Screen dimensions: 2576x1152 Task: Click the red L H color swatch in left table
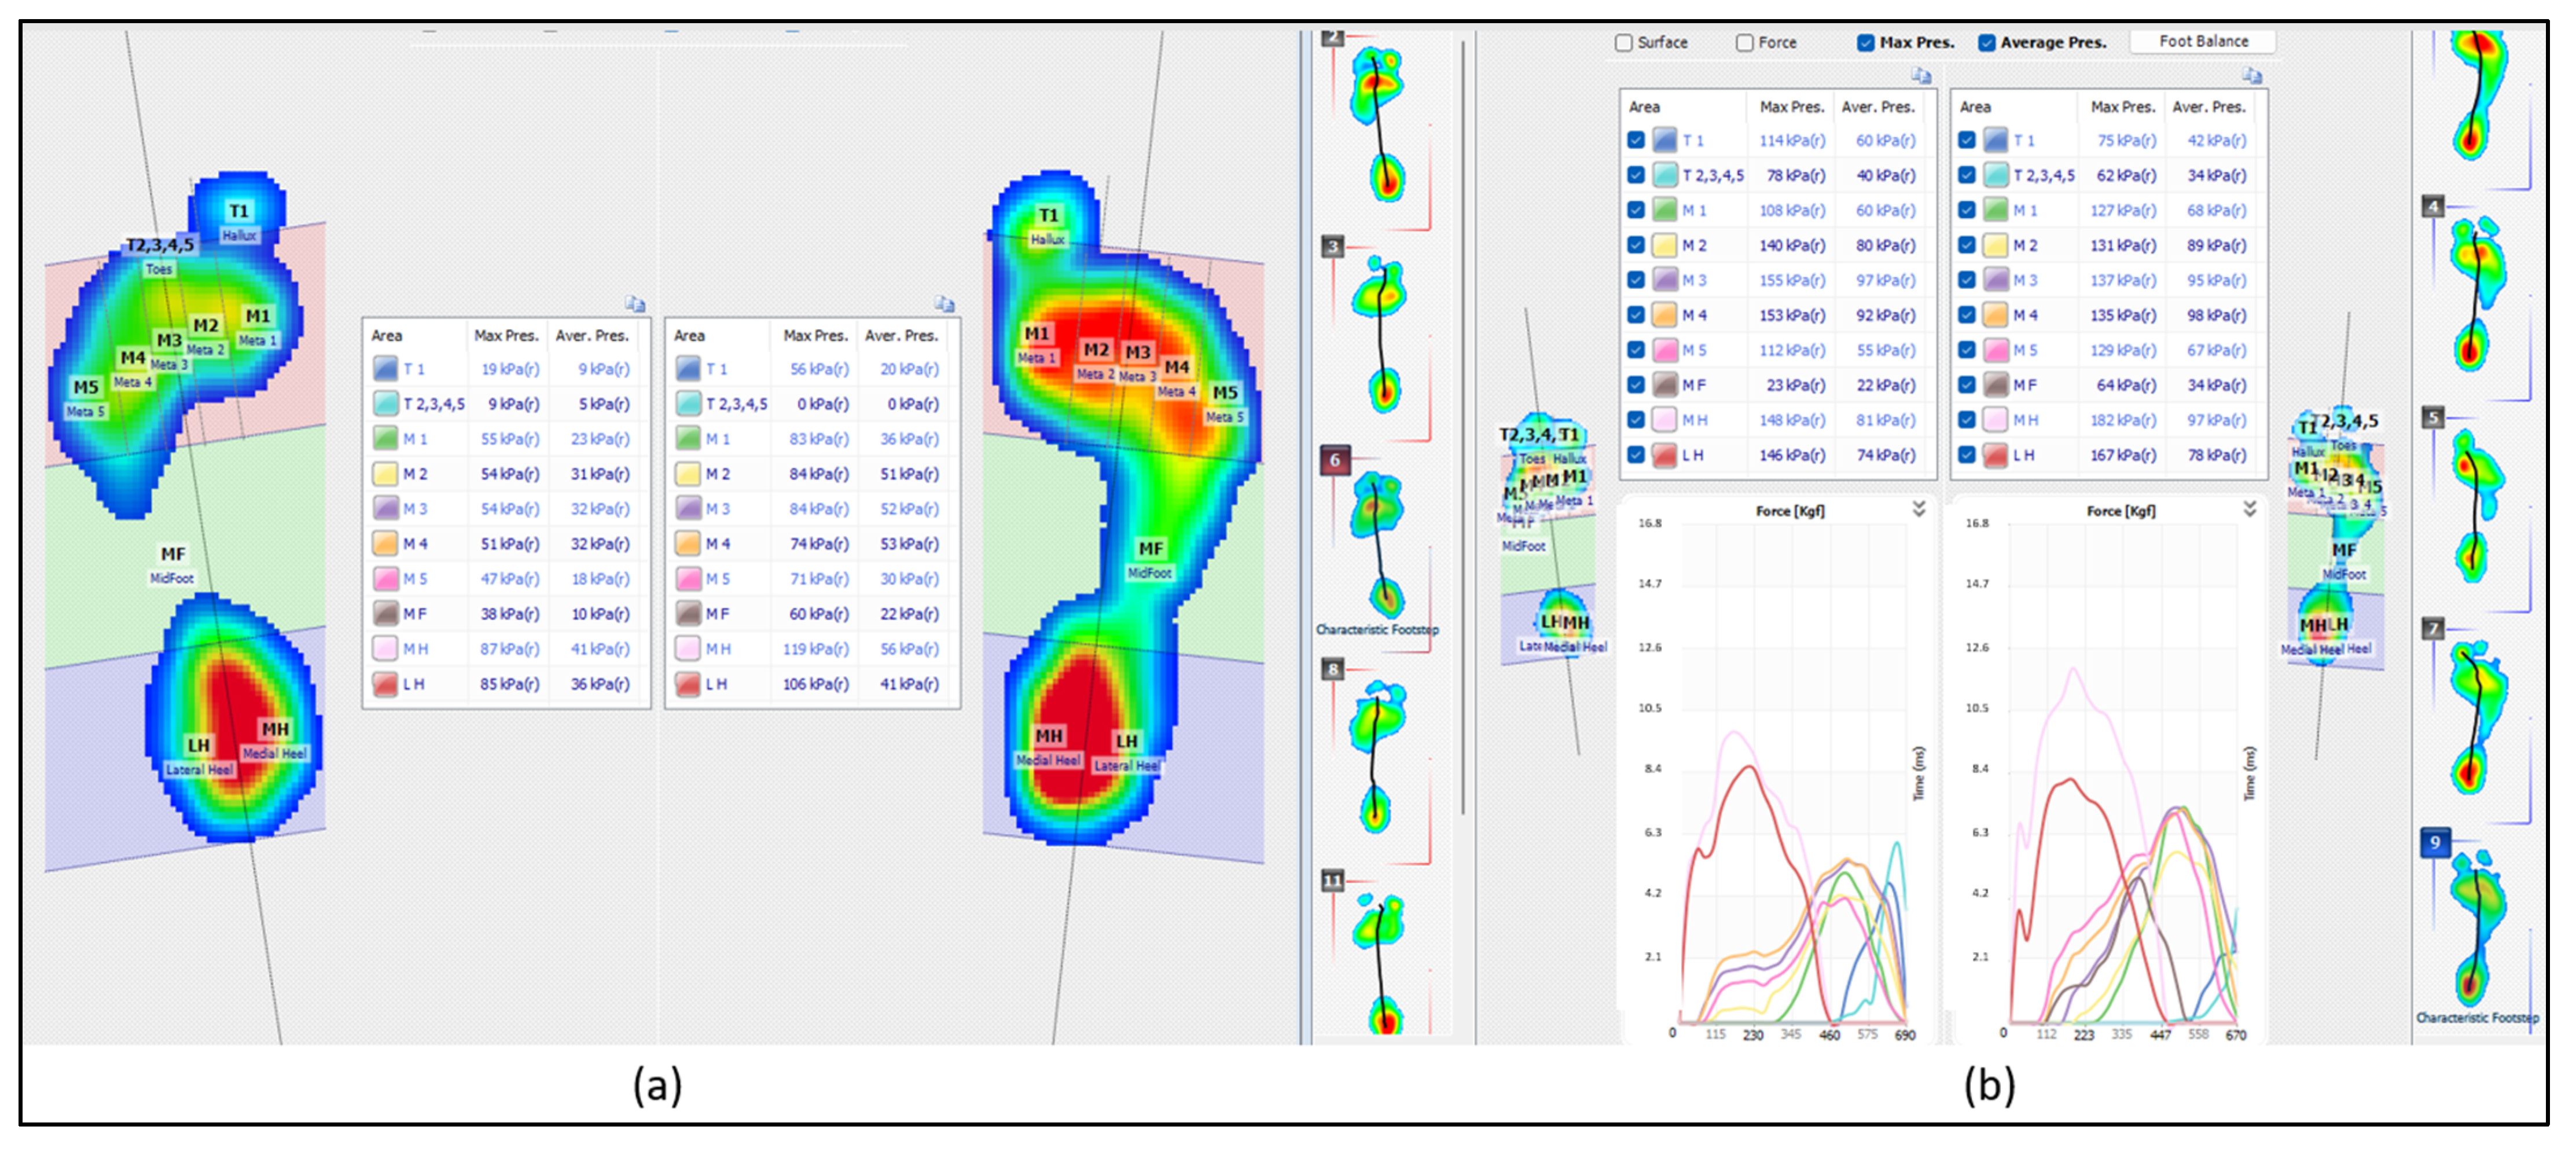point(1664,455)
